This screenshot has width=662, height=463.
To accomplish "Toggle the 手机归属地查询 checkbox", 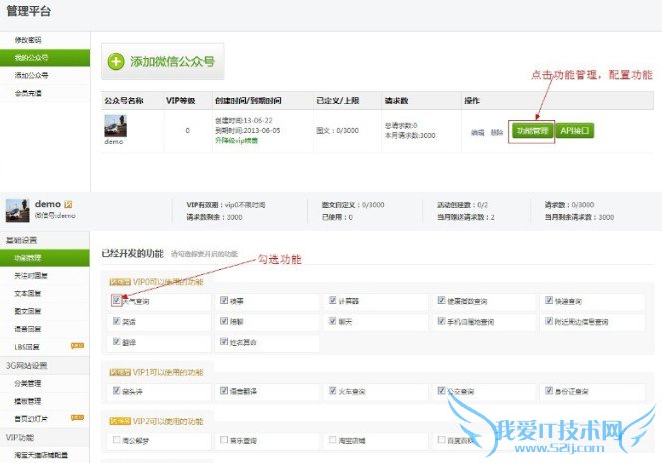I will click(442, 321).
